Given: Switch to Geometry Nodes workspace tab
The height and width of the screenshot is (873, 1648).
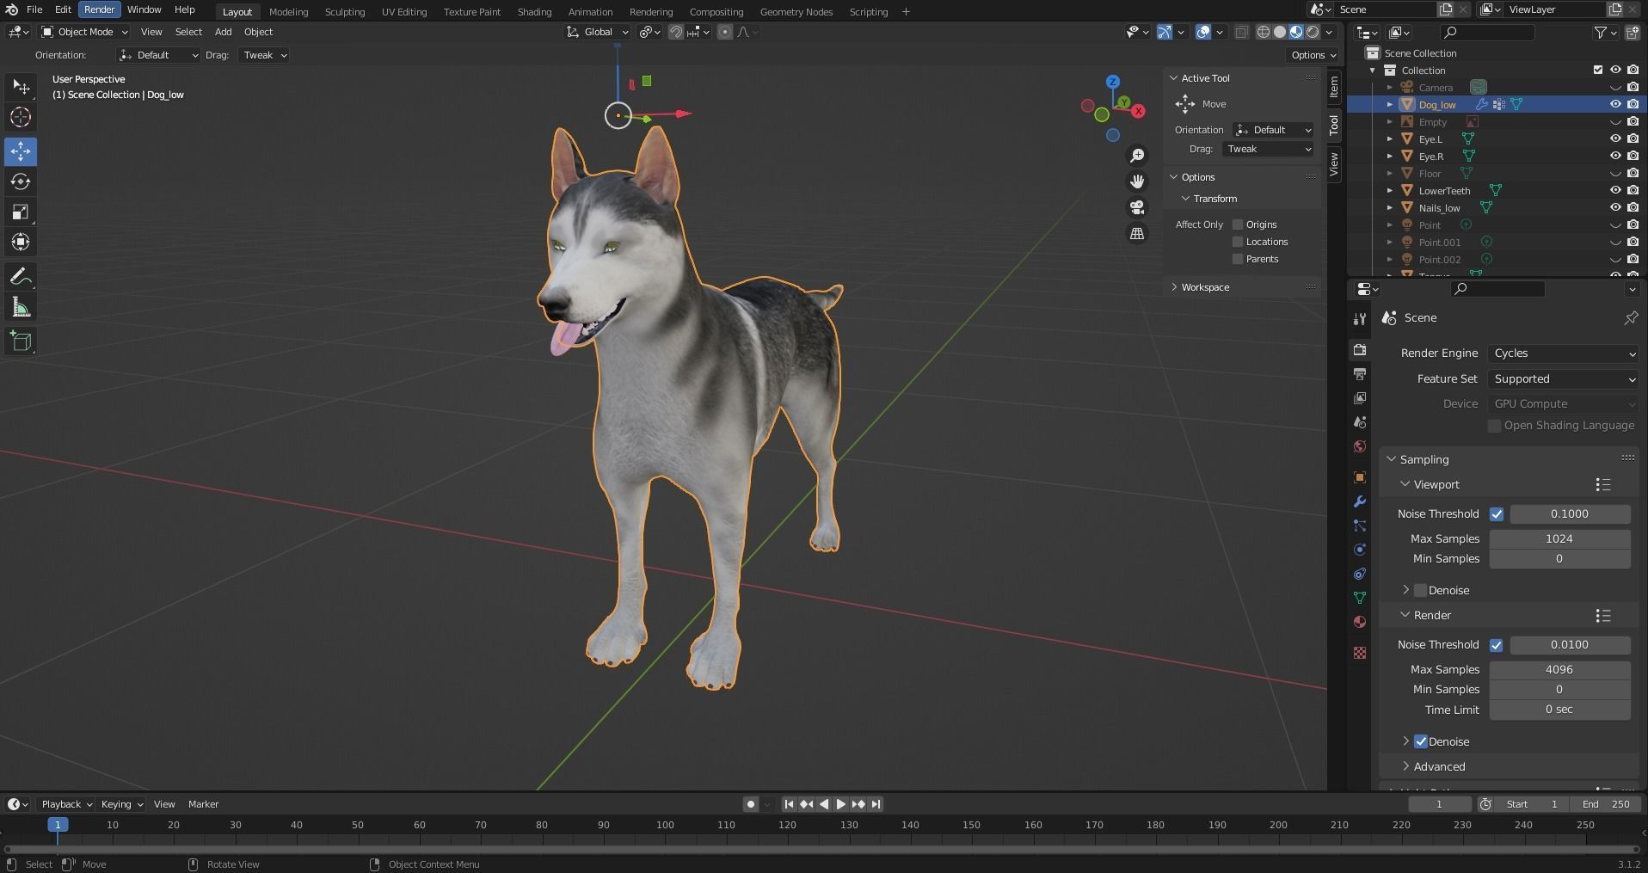Looking at the screenshot, I should tap(796, 12).
